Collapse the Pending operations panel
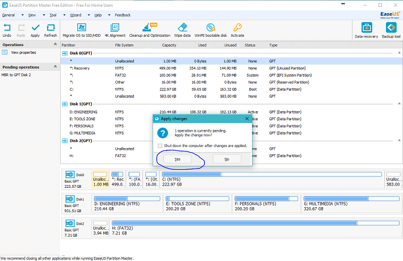This screenshot has height=261, width=403. click(x=55, y=67)
